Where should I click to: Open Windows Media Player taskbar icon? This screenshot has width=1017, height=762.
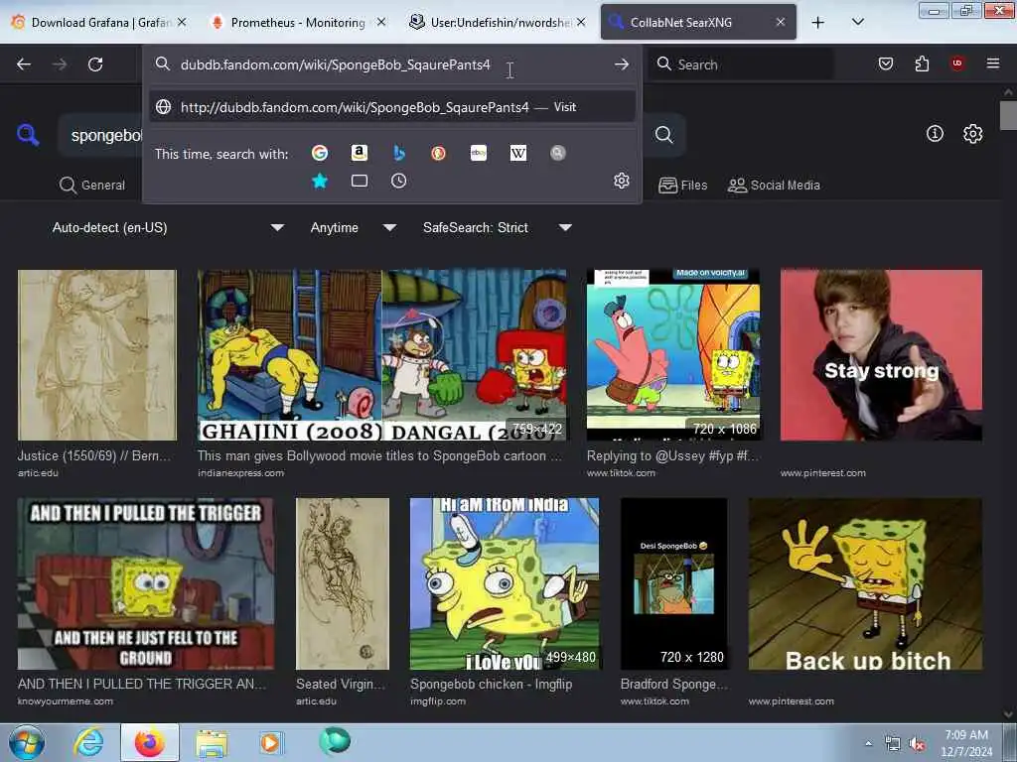(x=270, y=742)
